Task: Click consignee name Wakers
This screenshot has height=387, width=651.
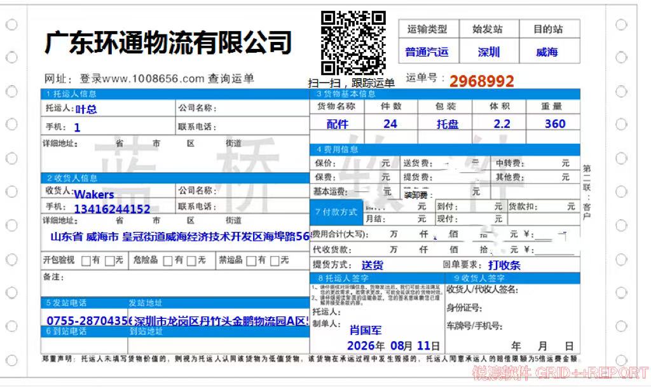Action: coord(94,194)
